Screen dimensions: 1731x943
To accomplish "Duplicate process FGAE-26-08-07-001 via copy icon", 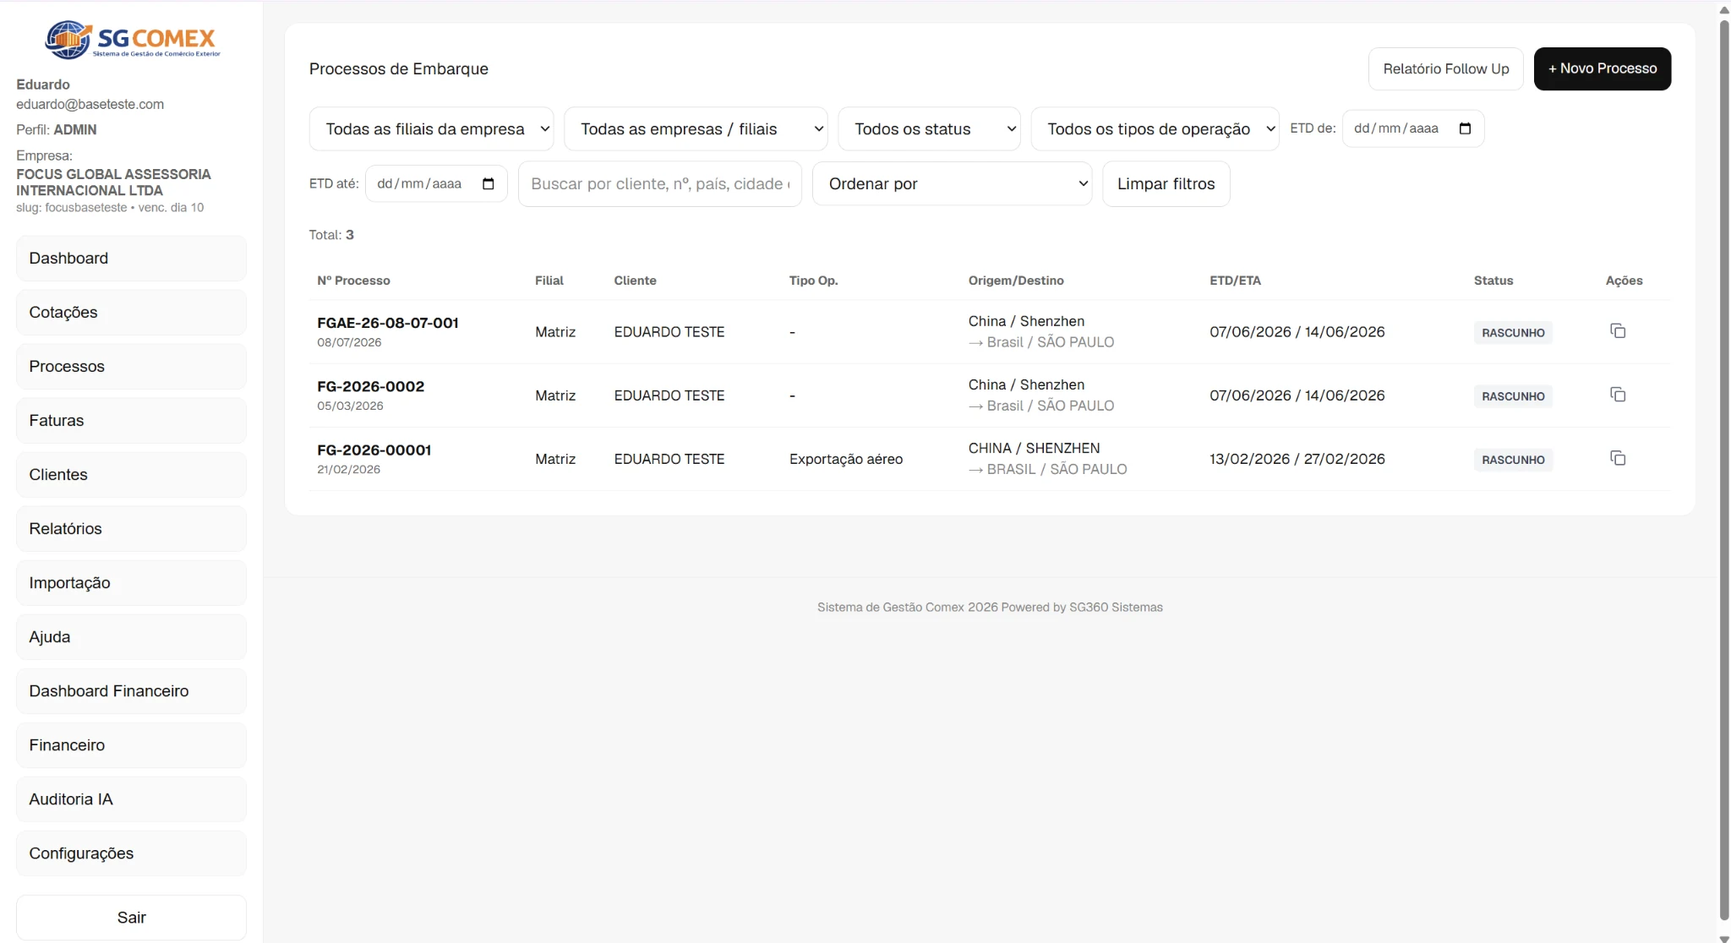I will coord(1618,331).
